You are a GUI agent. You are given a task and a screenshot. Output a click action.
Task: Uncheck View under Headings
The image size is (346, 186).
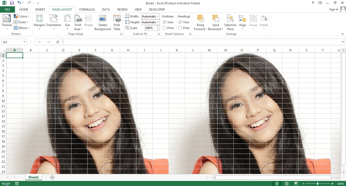[x=180, y=22]
